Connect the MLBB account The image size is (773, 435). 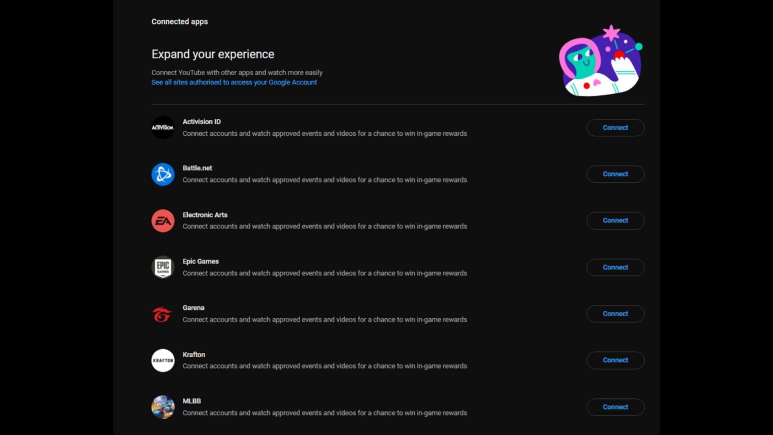[615, 407]
